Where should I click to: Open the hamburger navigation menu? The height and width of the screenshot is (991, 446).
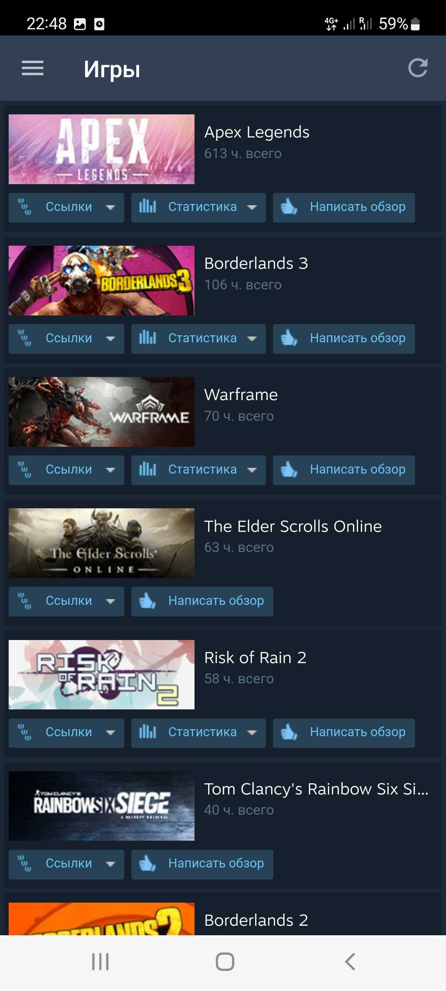pyautogui.click(x=33, y=68)
